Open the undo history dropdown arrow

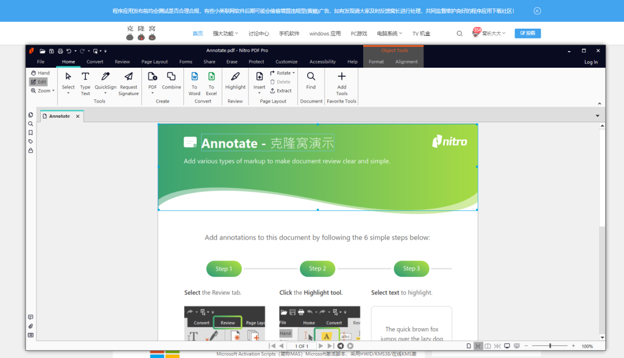tap(75, 51)
